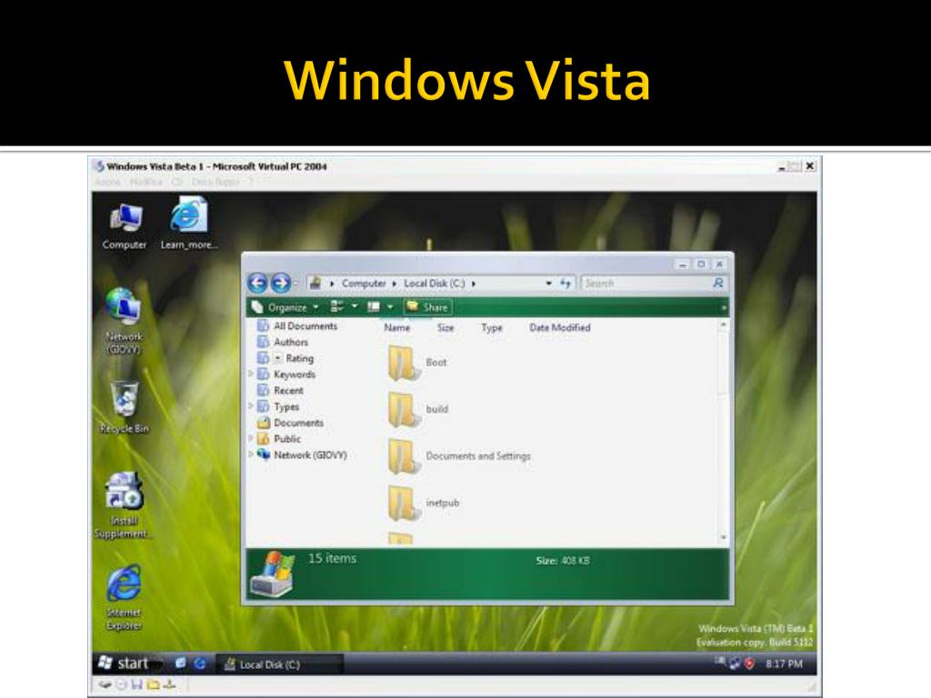931x698 pixels.
Task: Open the Learn_more desktop shortcut
Action: click(x=189, y=224)
